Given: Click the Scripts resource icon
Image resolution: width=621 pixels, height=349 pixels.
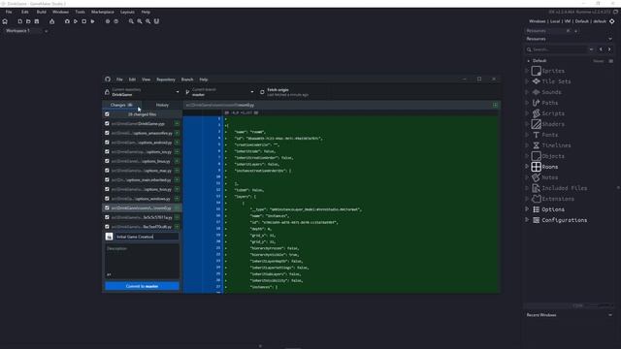Looking at the screenshot, I should click(536, 113).
